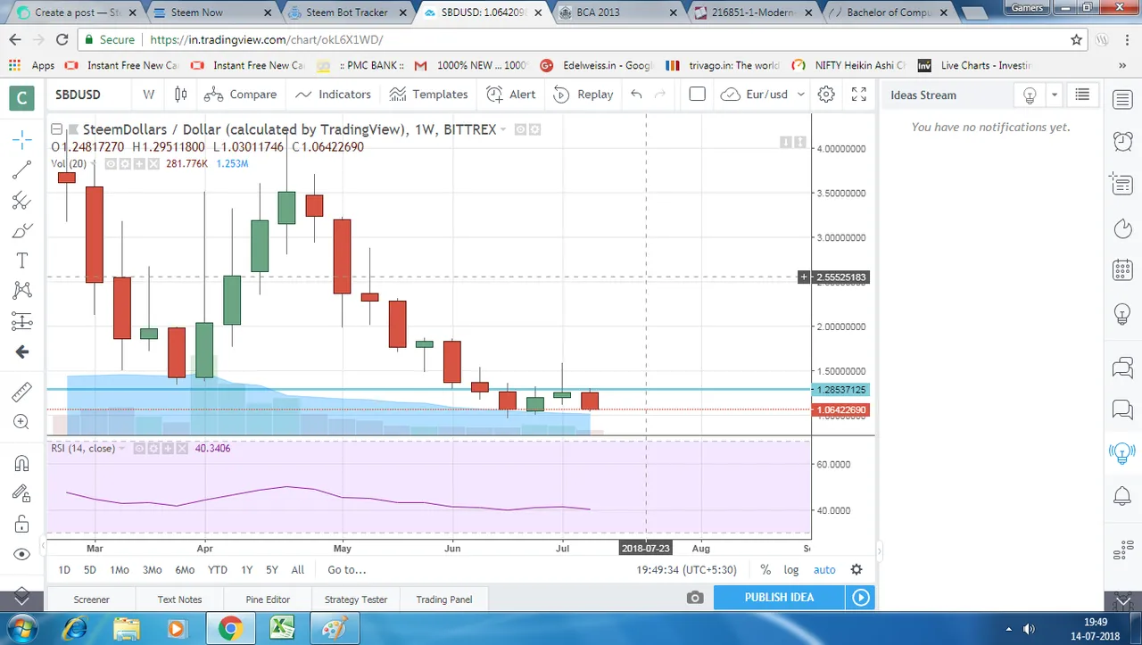Click the redo arrow
Image resolution: width=1142 pixels, height=645 pixels.
pyautogui.click(x=660, y=95)
